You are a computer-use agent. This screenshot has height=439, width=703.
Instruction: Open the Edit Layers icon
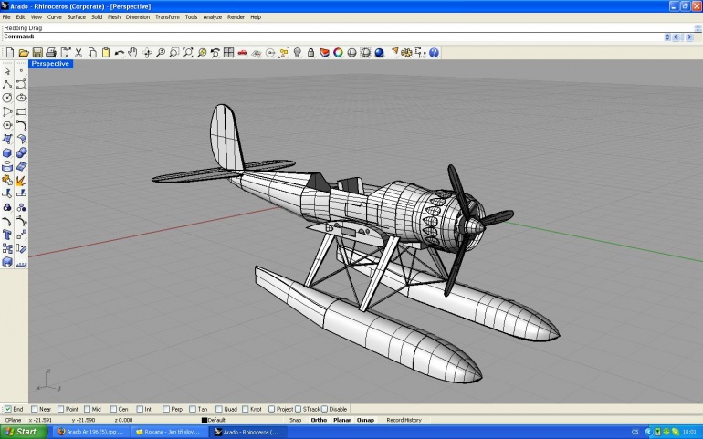(x=325, y=53)
